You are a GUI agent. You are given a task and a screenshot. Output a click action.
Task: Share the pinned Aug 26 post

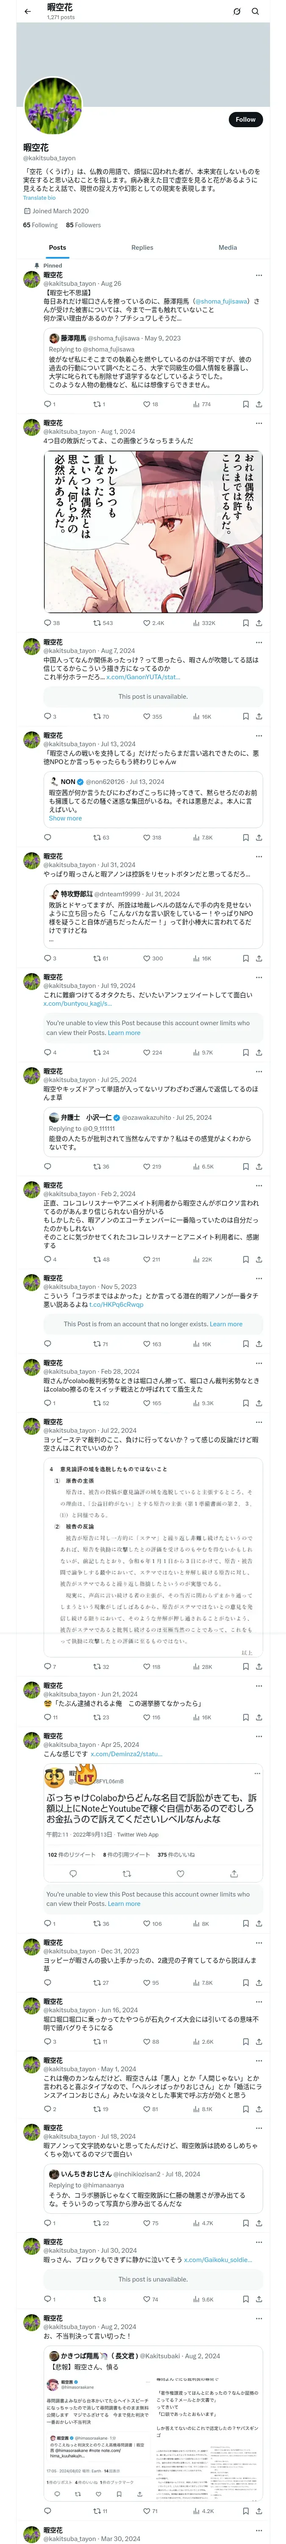[258, 404]
